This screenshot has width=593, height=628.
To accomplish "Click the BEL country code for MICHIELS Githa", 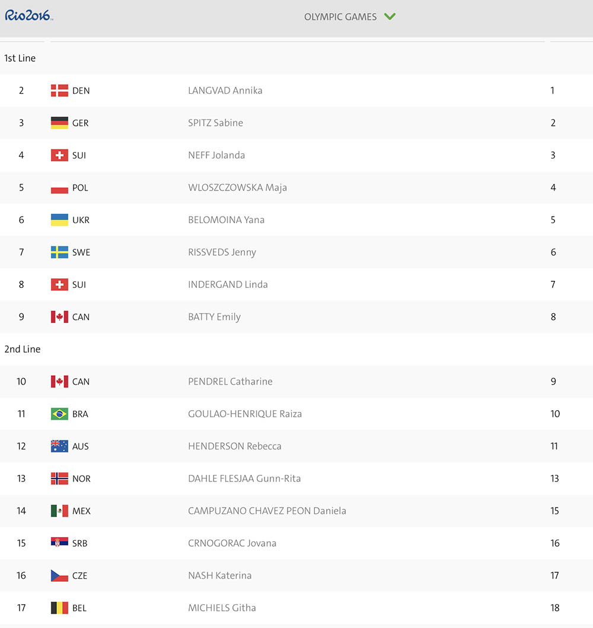I will (x=79, y=608).
